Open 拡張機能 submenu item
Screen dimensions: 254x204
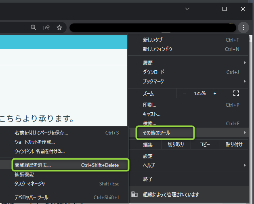(64, 175)
